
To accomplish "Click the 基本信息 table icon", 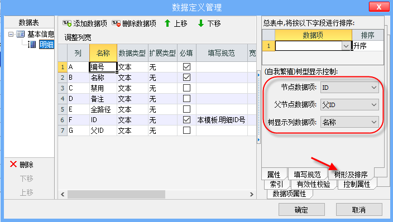I will (x=20, y=33).
